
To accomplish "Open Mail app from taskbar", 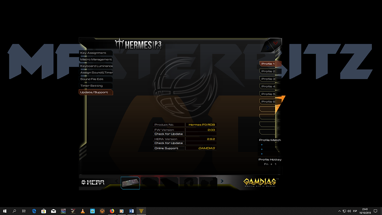I will click(x=53, y=211).
